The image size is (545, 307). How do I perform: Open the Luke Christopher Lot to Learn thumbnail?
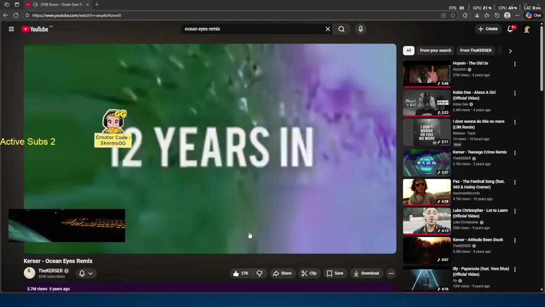(427, 221)
